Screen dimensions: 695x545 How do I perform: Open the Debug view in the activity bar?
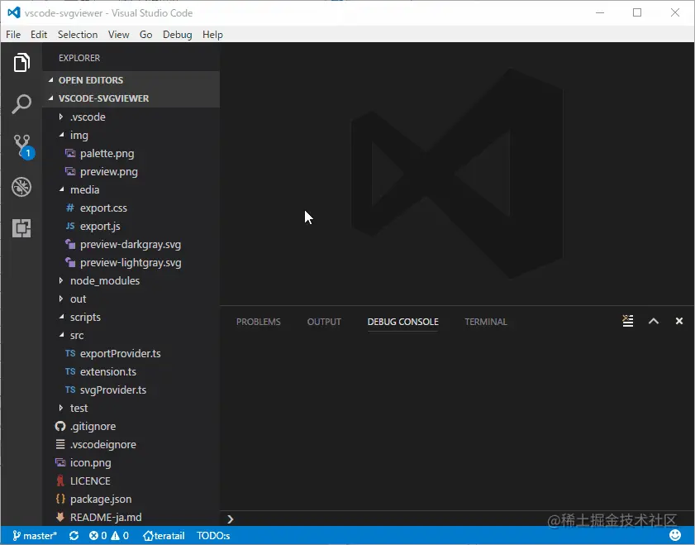pos(21,187)
